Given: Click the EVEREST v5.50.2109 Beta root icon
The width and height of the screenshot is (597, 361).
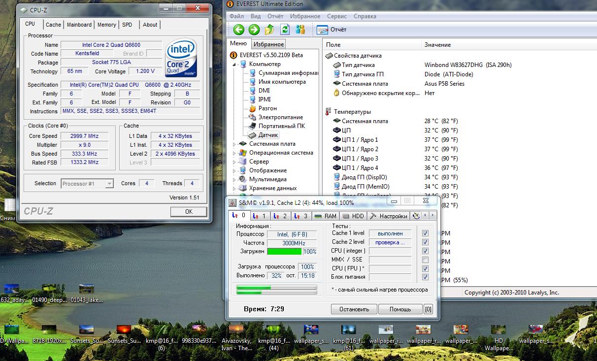Looking at the screenshot, I should [x=234, y=55].
